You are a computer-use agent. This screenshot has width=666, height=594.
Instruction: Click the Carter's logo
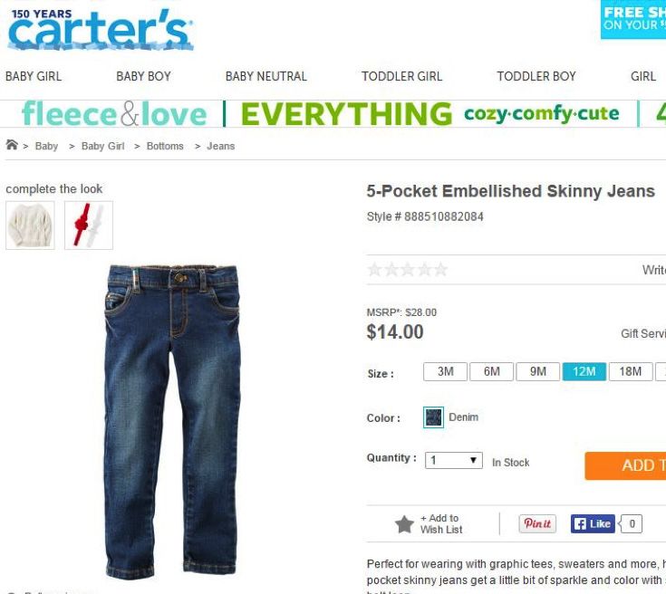click(101, 30)
